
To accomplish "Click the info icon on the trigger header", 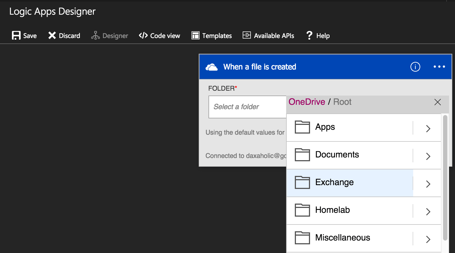I will pos(415,67).
